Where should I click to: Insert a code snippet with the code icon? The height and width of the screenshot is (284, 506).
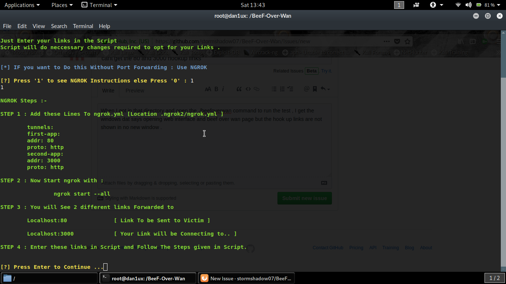coord(248,89)
